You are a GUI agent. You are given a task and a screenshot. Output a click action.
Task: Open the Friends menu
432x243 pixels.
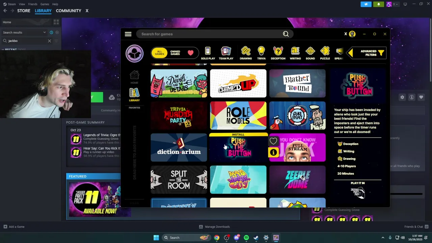tap(33, 4)
